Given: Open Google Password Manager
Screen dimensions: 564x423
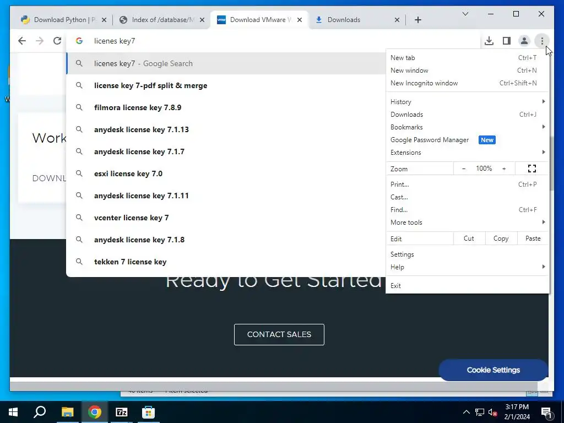Looking at the screenshot, I should click(467, 140).
